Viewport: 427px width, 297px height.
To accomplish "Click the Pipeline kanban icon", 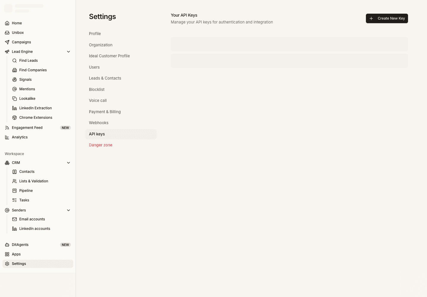I will pyautogui.click(x=15, y=191).
